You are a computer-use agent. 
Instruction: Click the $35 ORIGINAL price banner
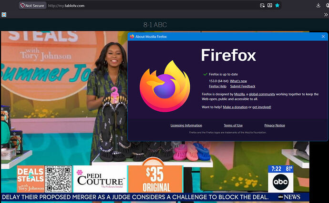pyautogui.click(x=155, y=179)
